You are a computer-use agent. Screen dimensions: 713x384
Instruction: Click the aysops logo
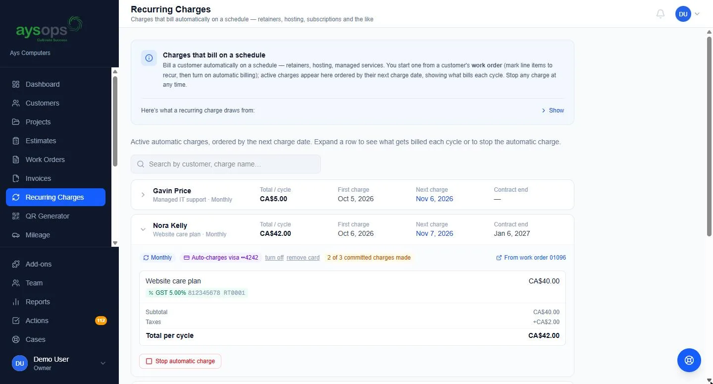48,29
